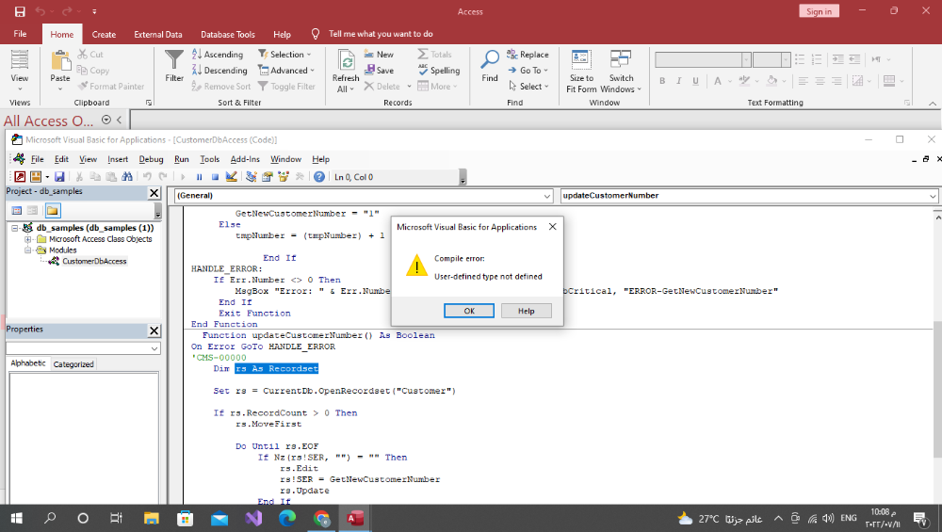Click the Copy icon in VBA toolbar

coord(95,176)
